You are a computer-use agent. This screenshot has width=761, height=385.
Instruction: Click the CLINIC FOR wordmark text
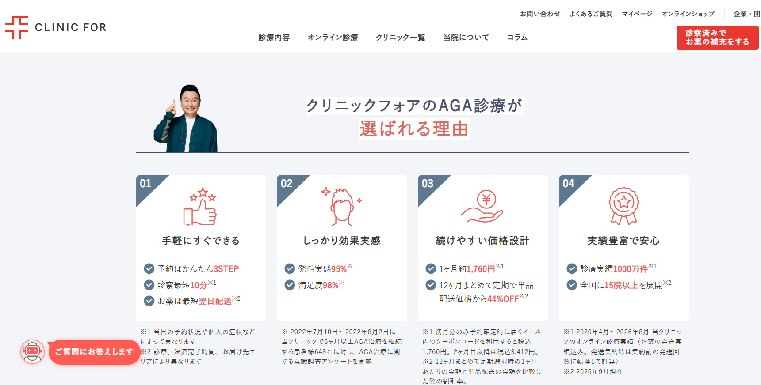[x=71, y=27]
